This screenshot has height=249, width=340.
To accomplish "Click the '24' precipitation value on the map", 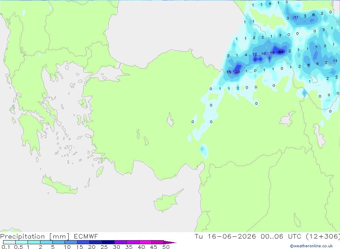I will tap(281, 52).
